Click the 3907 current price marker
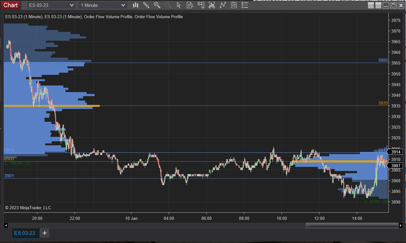Screen dimensions: 406x243 coord(396,166)
